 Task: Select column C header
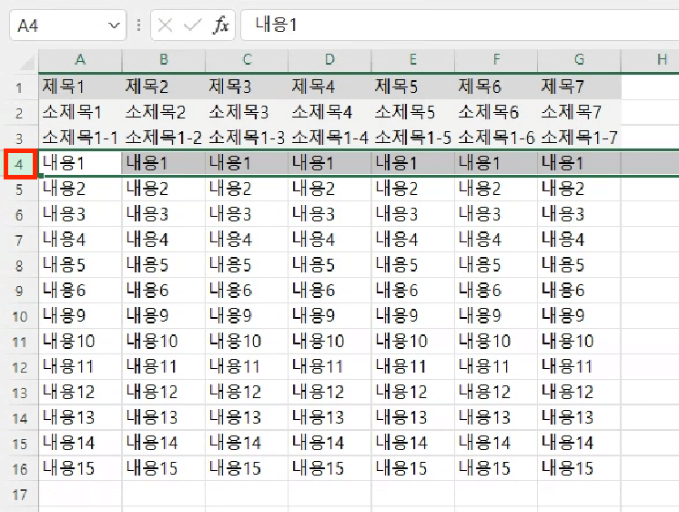(x=247, y=60)
